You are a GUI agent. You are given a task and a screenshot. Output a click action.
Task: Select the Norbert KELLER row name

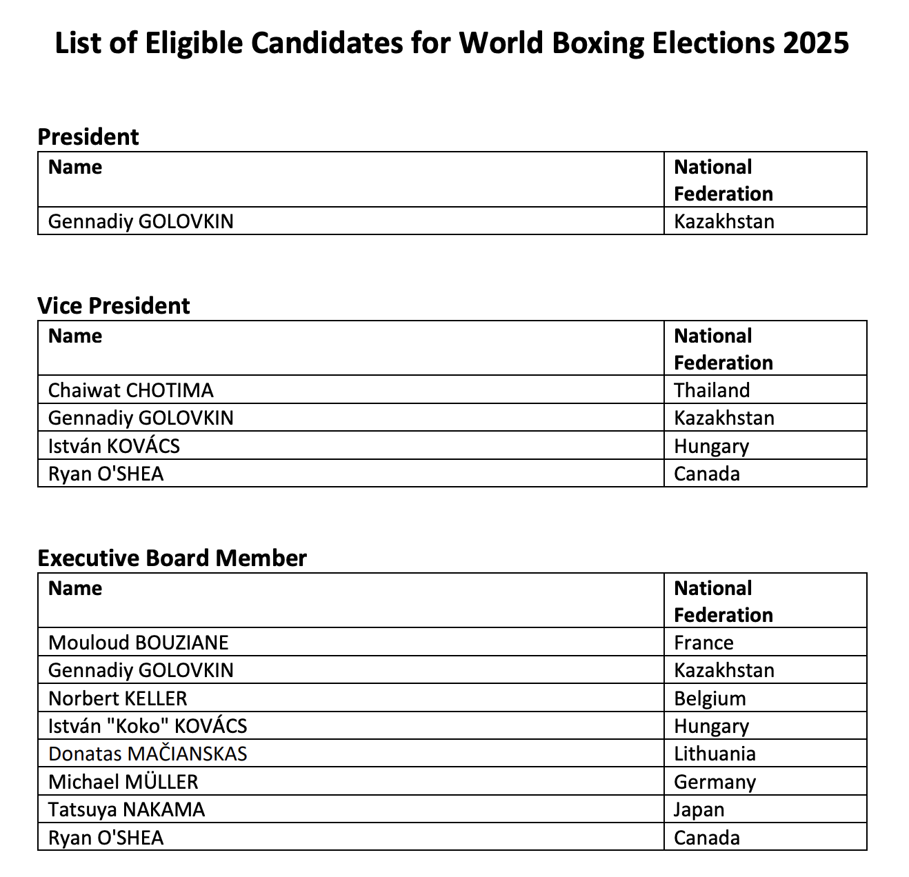[118, 698]
